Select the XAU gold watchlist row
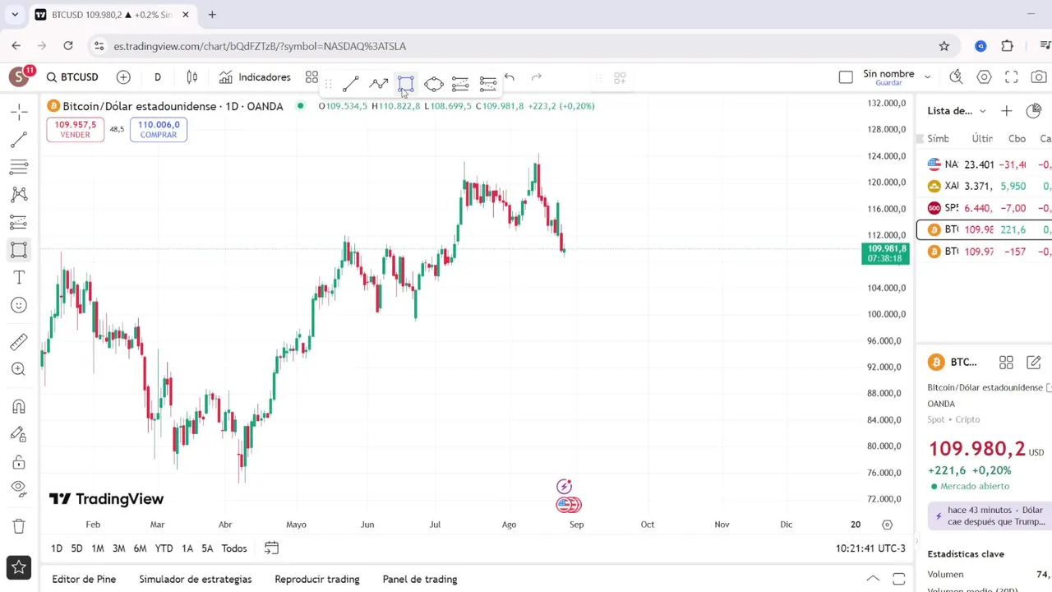The width and height of the screenshot is (1052, 592). pyautogui.click(x=985, y=186)
